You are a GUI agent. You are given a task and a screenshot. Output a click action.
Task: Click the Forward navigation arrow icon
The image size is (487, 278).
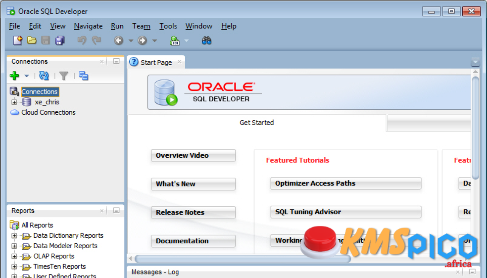(142, 40)
